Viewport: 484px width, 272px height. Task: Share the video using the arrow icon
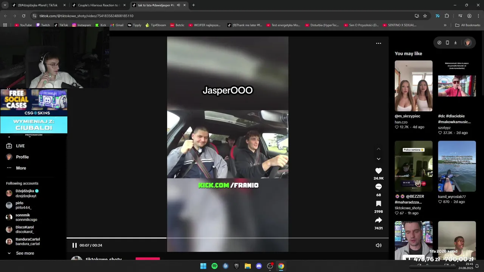379,220
